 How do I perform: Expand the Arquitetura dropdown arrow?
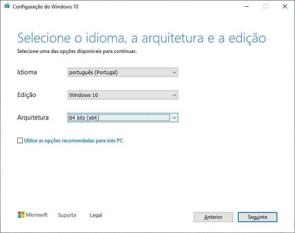click(x=174, y=118)
